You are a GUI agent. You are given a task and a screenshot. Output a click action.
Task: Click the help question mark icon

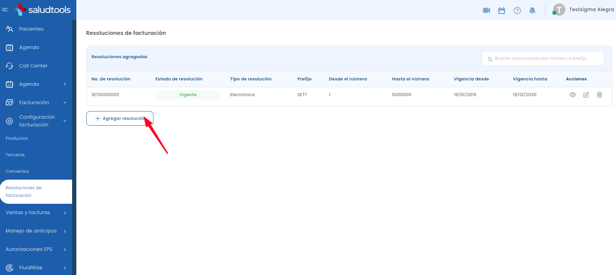click(x=517, y=10)
